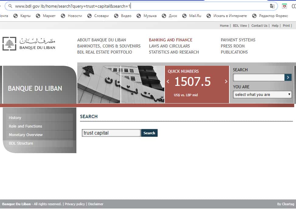
Task: Open the Редактор Форекс bookmark
Action: [x=270, y=16]
